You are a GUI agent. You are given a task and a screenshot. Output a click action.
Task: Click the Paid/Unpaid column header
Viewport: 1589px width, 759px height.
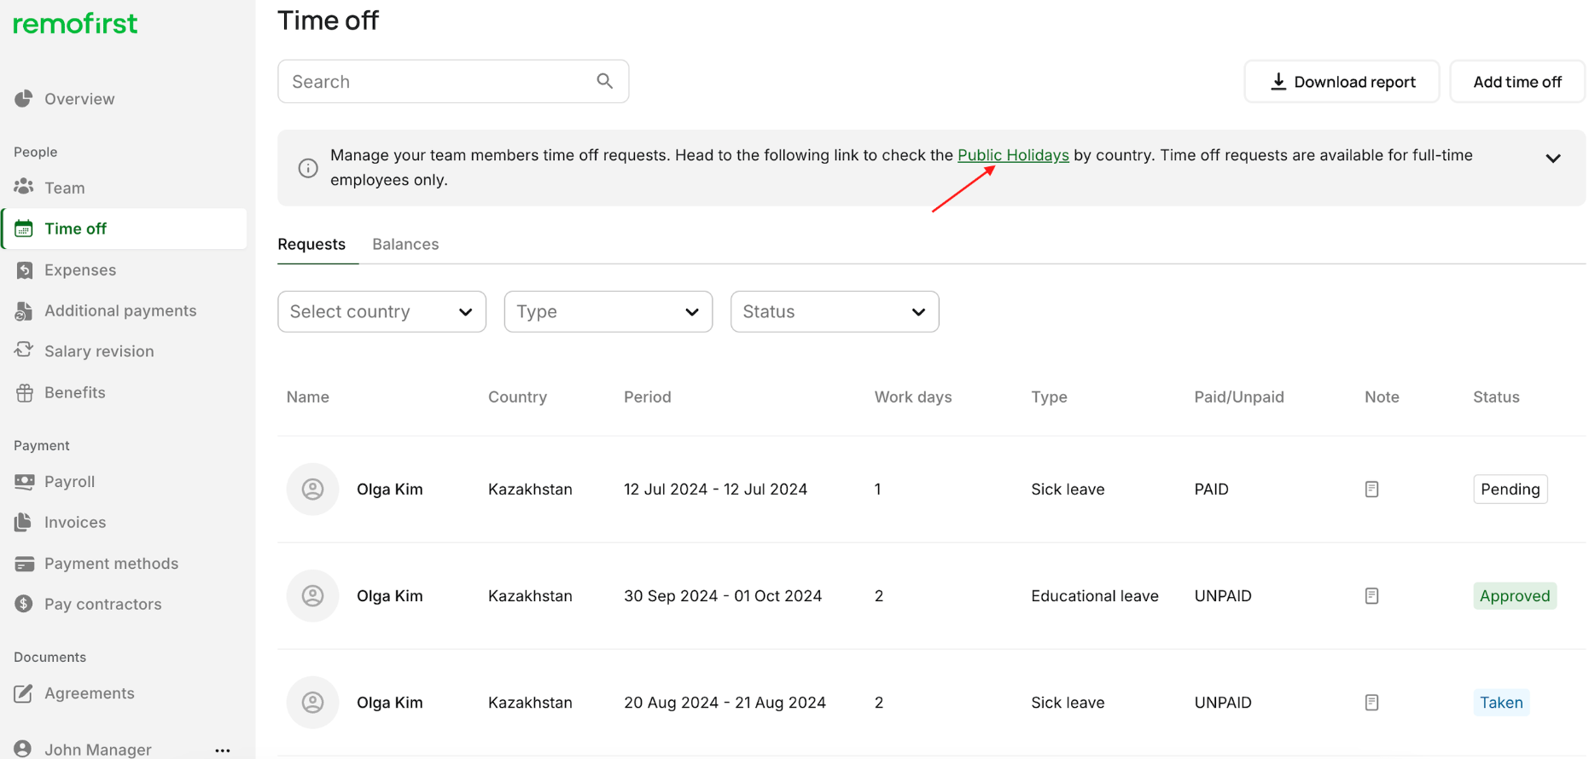(x=1239, y=397)
